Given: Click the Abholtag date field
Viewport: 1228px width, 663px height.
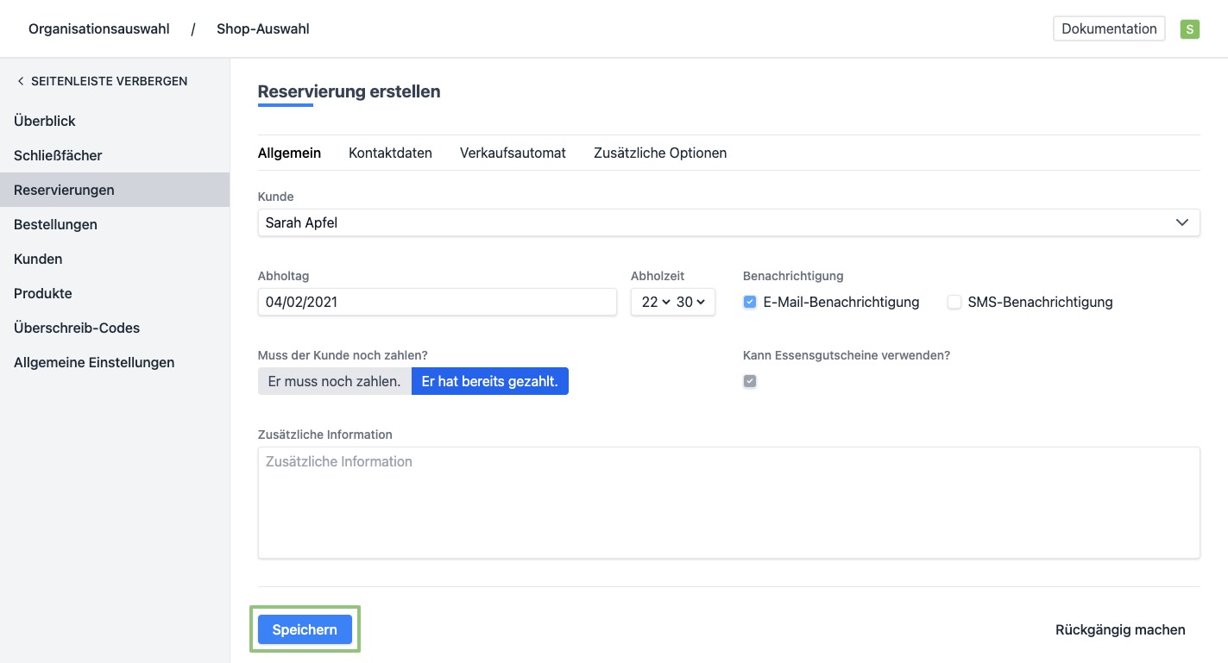Looking at the screenshot, I should 437,302.
